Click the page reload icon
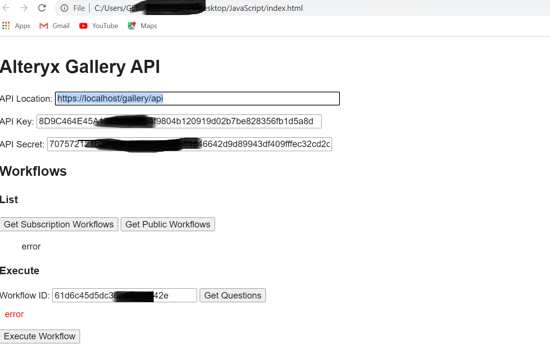The image size is (550, 349). click(x=42, y=7)
